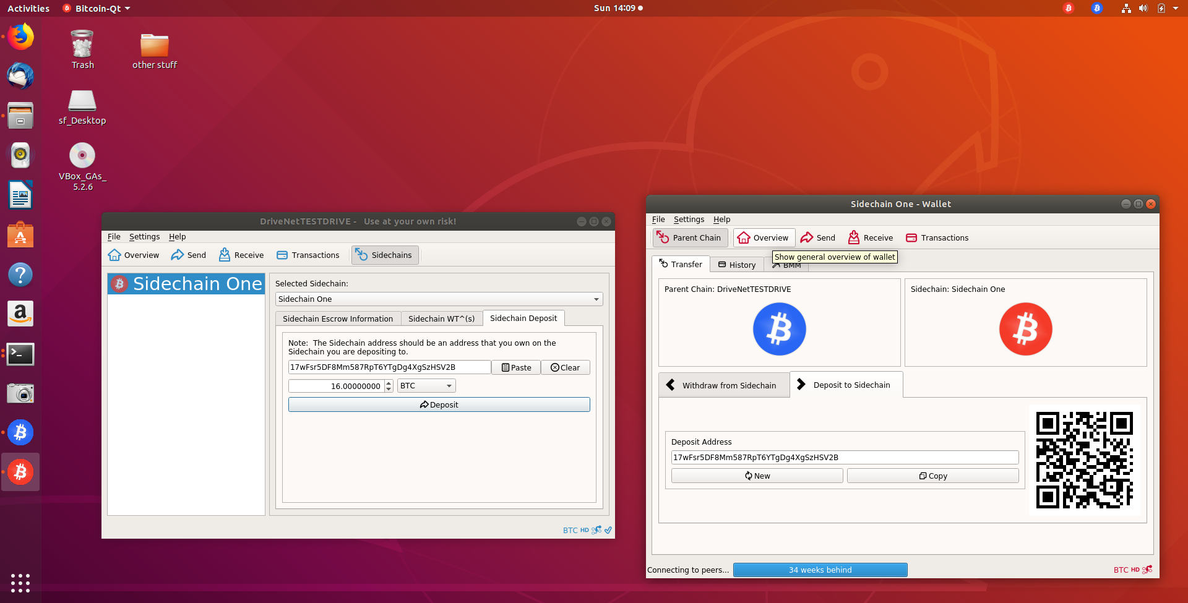The height and width of the screenshot is (603, 1188).
Task: Switch to Withdraw from Sidechain tab
Action: tap(724, 385)
